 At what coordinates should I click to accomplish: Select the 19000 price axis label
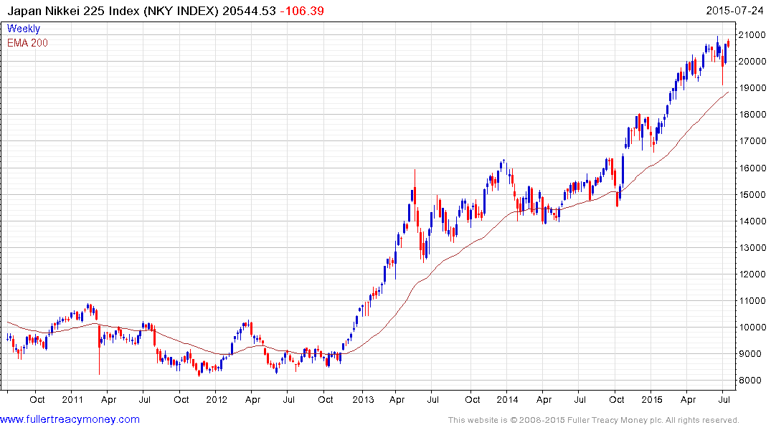[x=752, y=88]
